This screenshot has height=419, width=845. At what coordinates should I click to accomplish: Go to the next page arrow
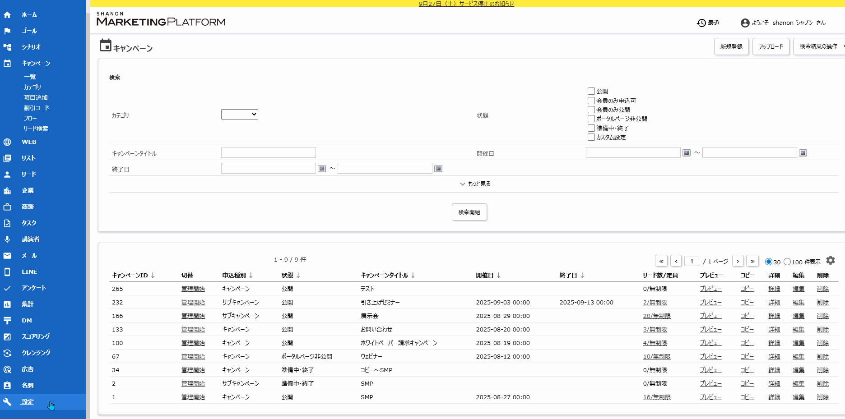tap(738, 261)
